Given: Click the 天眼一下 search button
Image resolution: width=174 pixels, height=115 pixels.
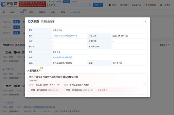Looking at the screenshot, I should tap(97, 5).
